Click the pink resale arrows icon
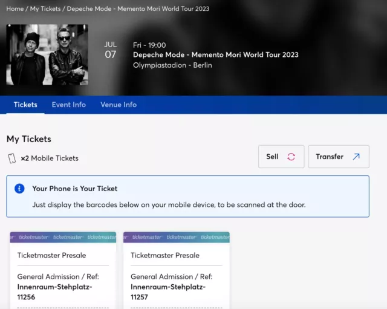 [x=291, y=157]
